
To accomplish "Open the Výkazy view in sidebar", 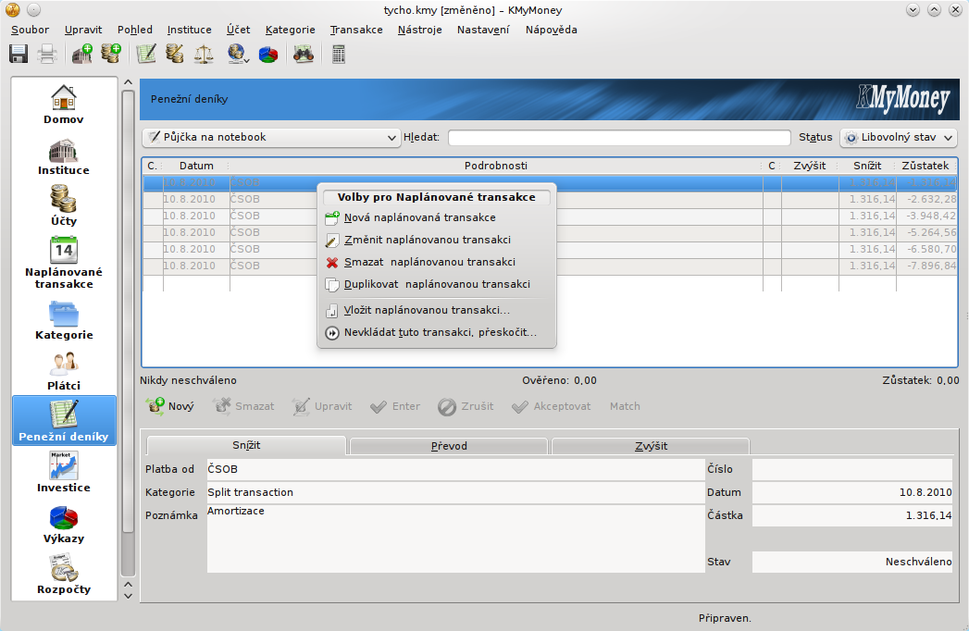I will coord(64,525).
